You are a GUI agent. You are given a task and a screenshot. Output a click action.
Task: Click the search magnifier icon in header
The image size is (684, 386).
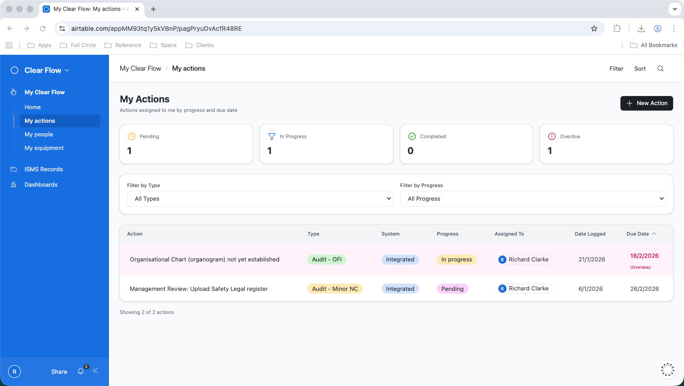pyautogui.click(x=660, y=68)
